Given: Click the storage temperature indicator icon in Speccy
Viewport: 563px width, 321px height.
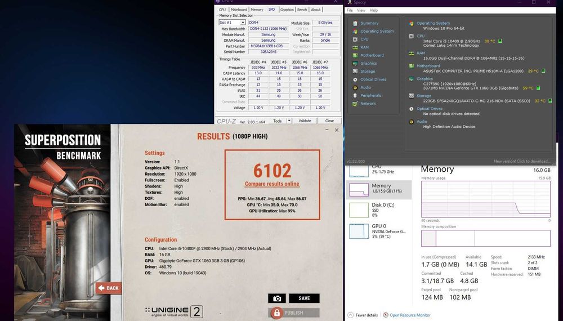Looking at the screenshot, I should pyautogui.click(x=549, y=101).
